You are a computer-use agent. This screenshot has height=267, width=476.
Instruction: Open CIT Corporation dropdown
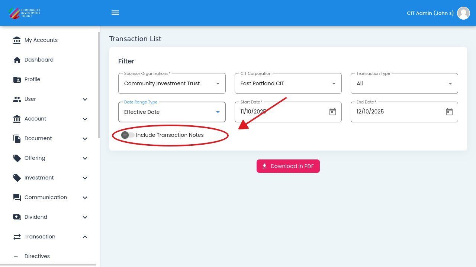coord(288,83)
